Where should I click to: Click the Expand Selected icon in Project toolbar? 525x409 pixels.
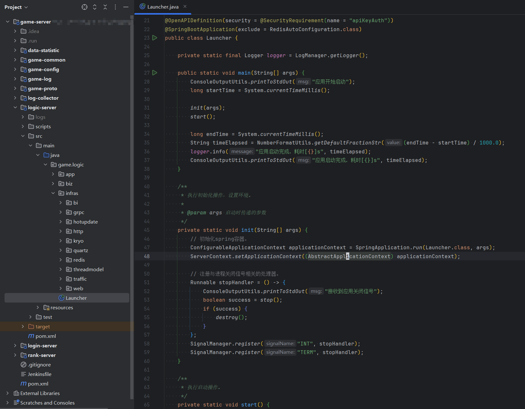[95, 7]
